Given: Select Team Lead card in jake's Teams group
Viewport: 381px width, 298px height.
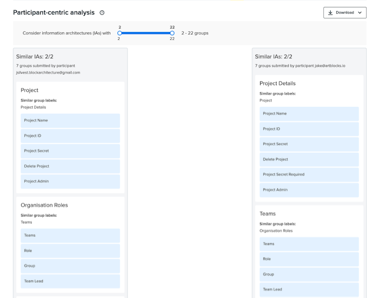Looking at the screenshot, I should click(309, 290).
